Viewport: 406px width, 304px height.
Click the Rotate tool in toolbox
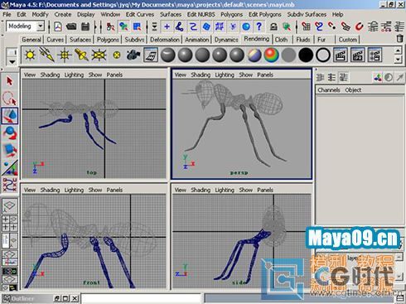pos(10,133)
